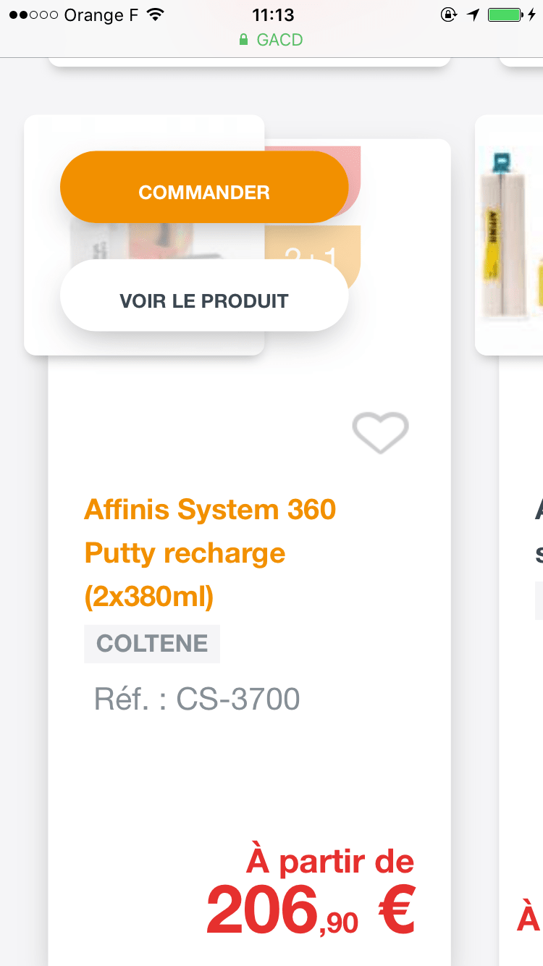
Task: Tap the heart favorite icon
Action: pyautogui.click(x=380, y=432)
